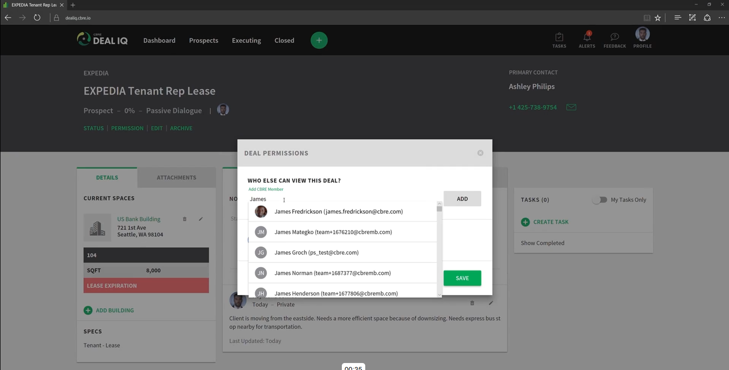Edit the note with pencil icon
Image resolution: width=729 pixels, height=370 pixels.
[491, 303]
